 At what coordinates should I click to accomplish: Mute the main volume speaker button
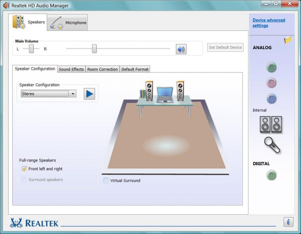pyautogui.click(x=181, y=49)
